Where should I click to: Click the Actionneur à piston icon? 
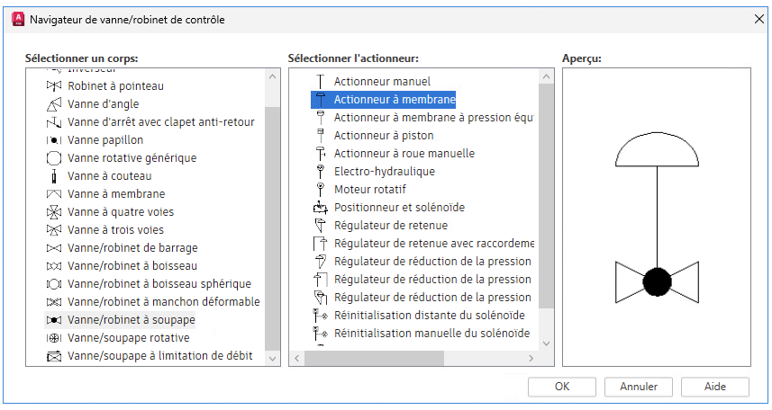pyautogui.click(x=320, y=136)
